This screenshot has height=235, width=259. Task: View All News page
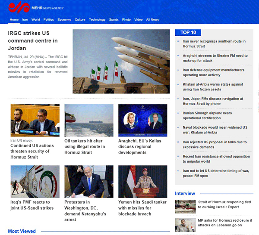pos(152,20)
